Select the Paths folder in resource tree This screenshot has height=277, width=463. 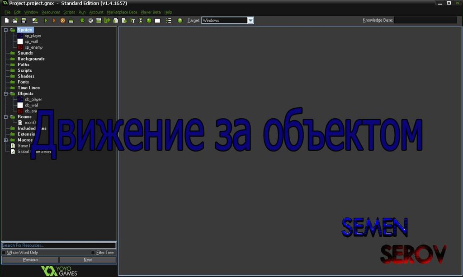pyautogui.click(x=24, y=65)
